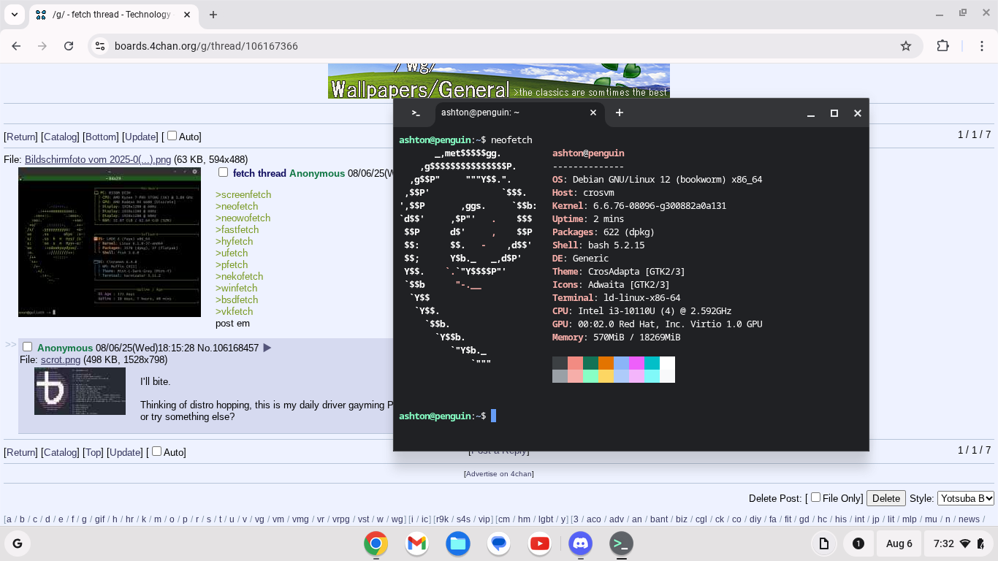Launch Chrome from the shelf
998x561 pixels.
click(376, 543)
